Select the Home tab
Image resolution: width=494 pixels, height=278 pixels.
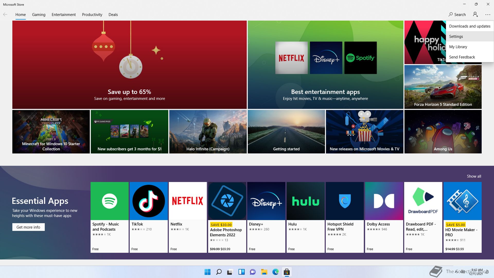coord(21,15)
